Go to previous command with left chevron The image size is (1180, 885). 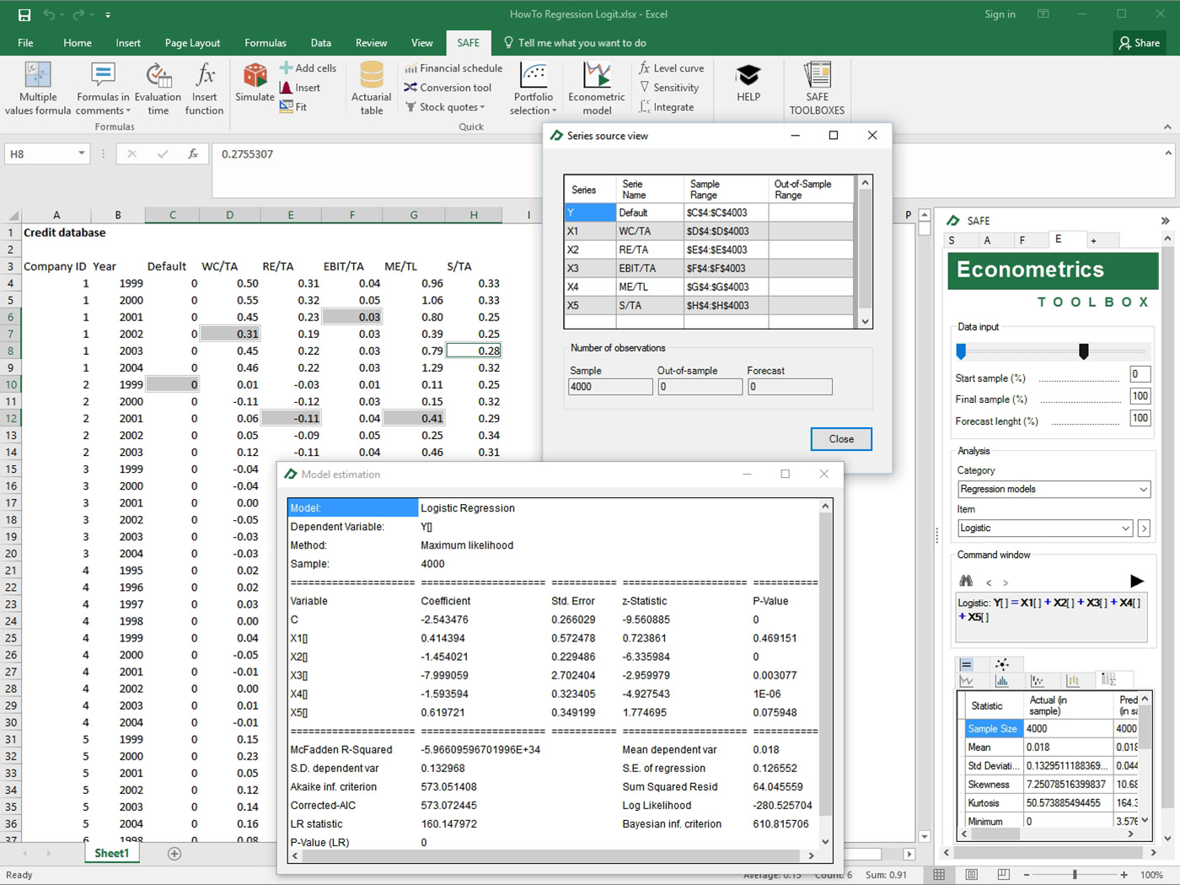pos(989,582)
